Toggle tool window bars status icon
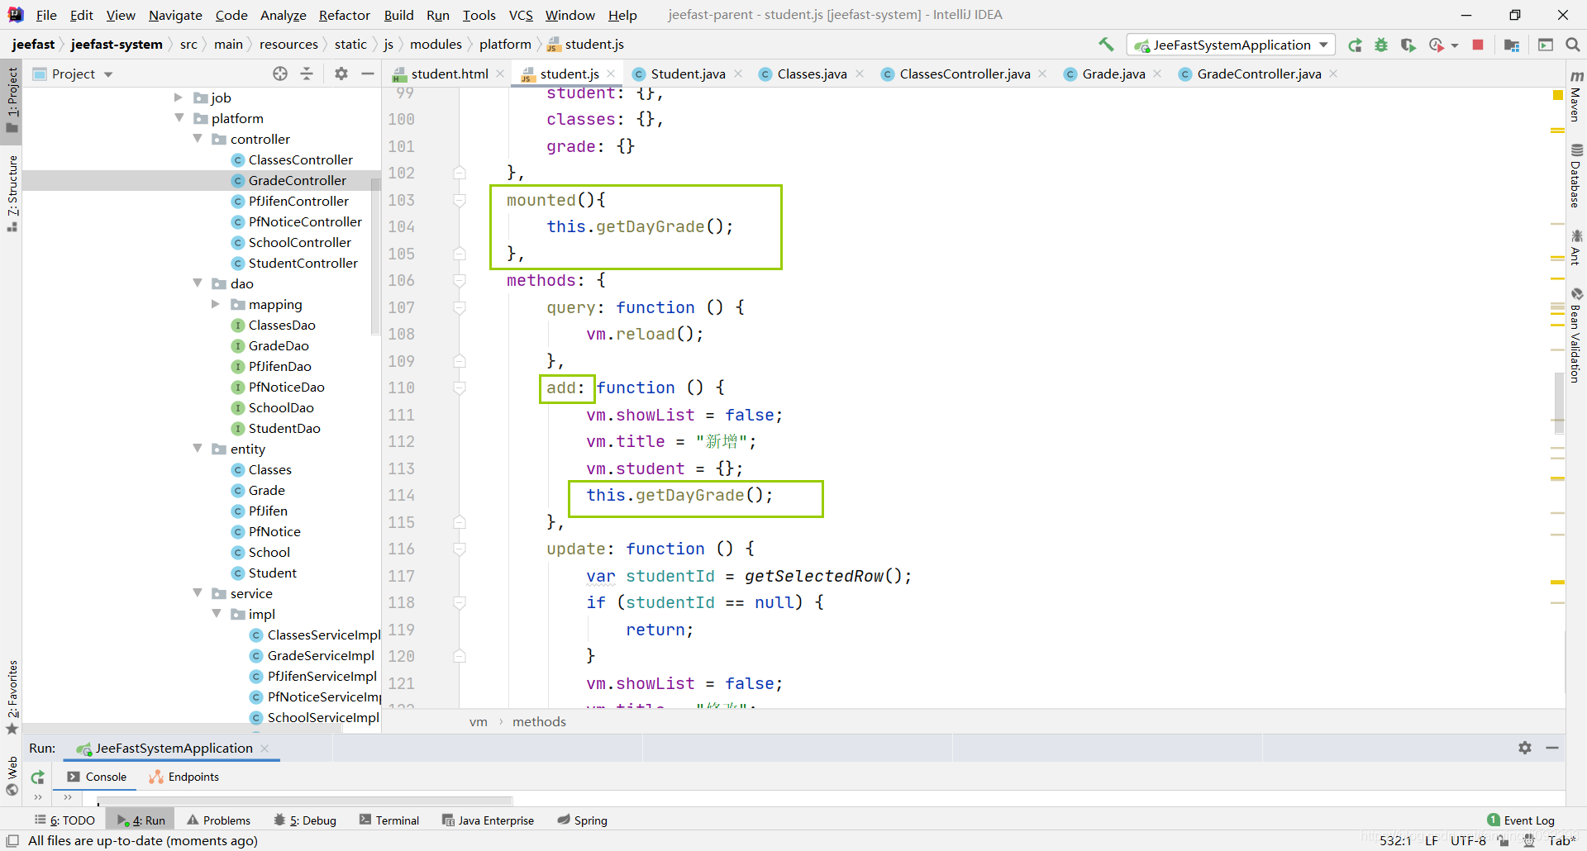Image resolution: width=1587 pixels, height=851 pixels. (12, 841)
